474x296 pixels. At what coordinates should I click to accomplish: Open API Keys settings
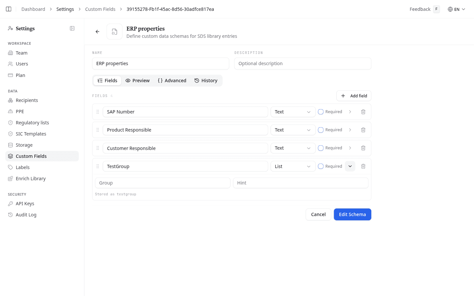pos(42,204)
